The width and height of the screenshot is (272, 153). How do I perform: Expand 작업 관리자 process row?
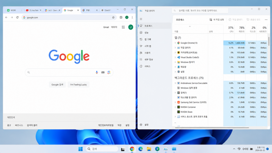[175, 48]
